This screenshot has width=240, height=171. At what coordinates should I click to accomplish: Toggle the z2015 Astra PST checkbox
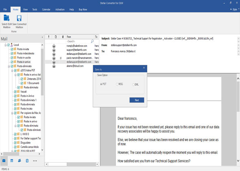tap(15, 70)
